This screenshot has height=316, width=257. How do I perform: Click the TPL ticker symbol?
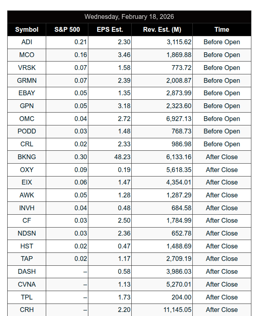(x=27, y=297)
